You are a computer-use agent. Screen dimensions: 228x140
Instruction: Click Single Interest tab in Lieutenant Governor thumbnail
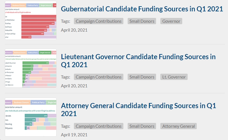point(45,53)
